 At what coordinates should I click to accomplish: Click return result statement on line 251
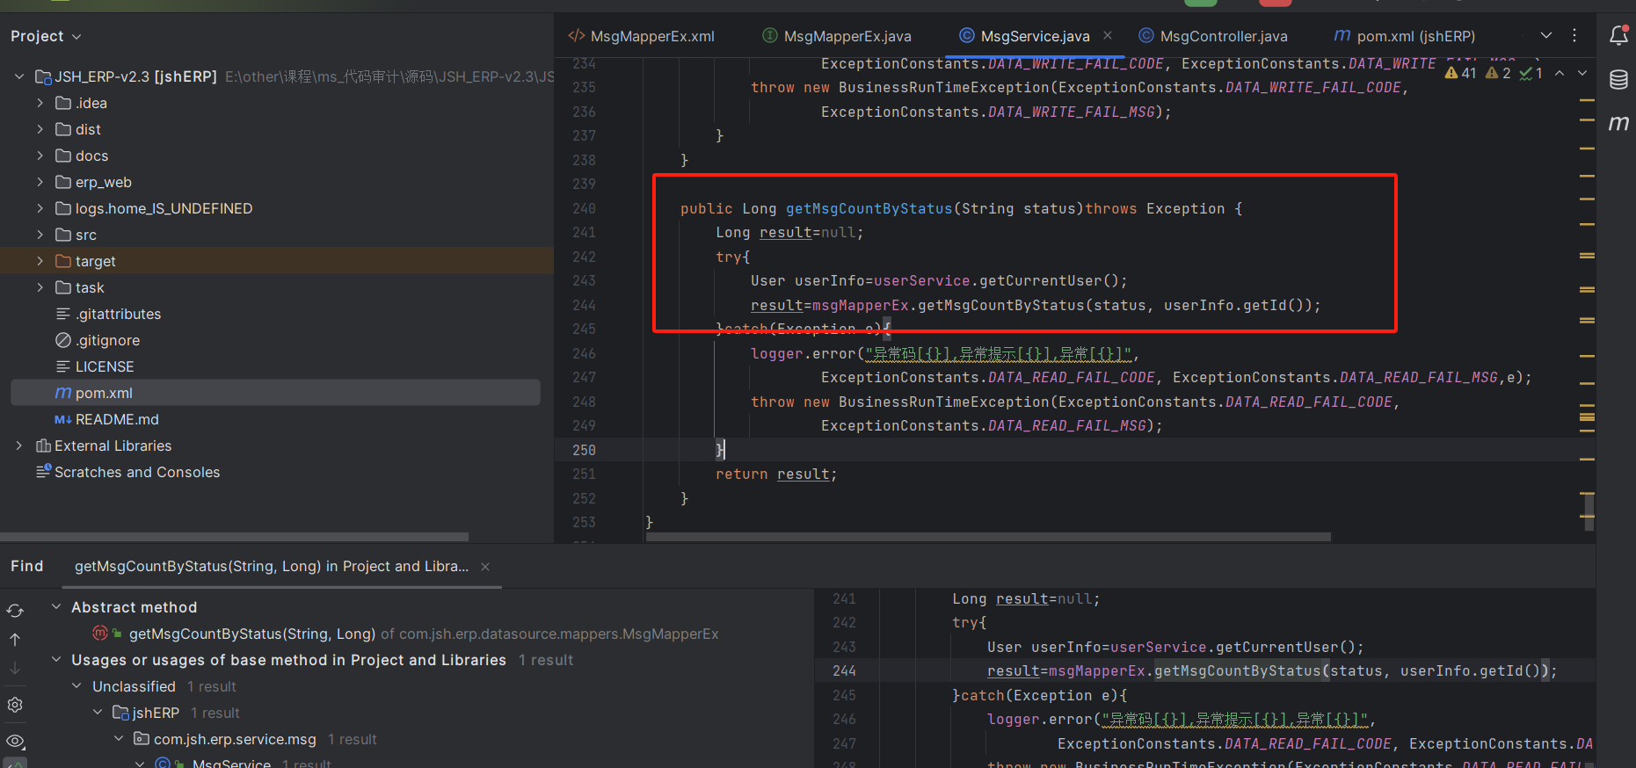pyautogui.click(x=776, y=475)
